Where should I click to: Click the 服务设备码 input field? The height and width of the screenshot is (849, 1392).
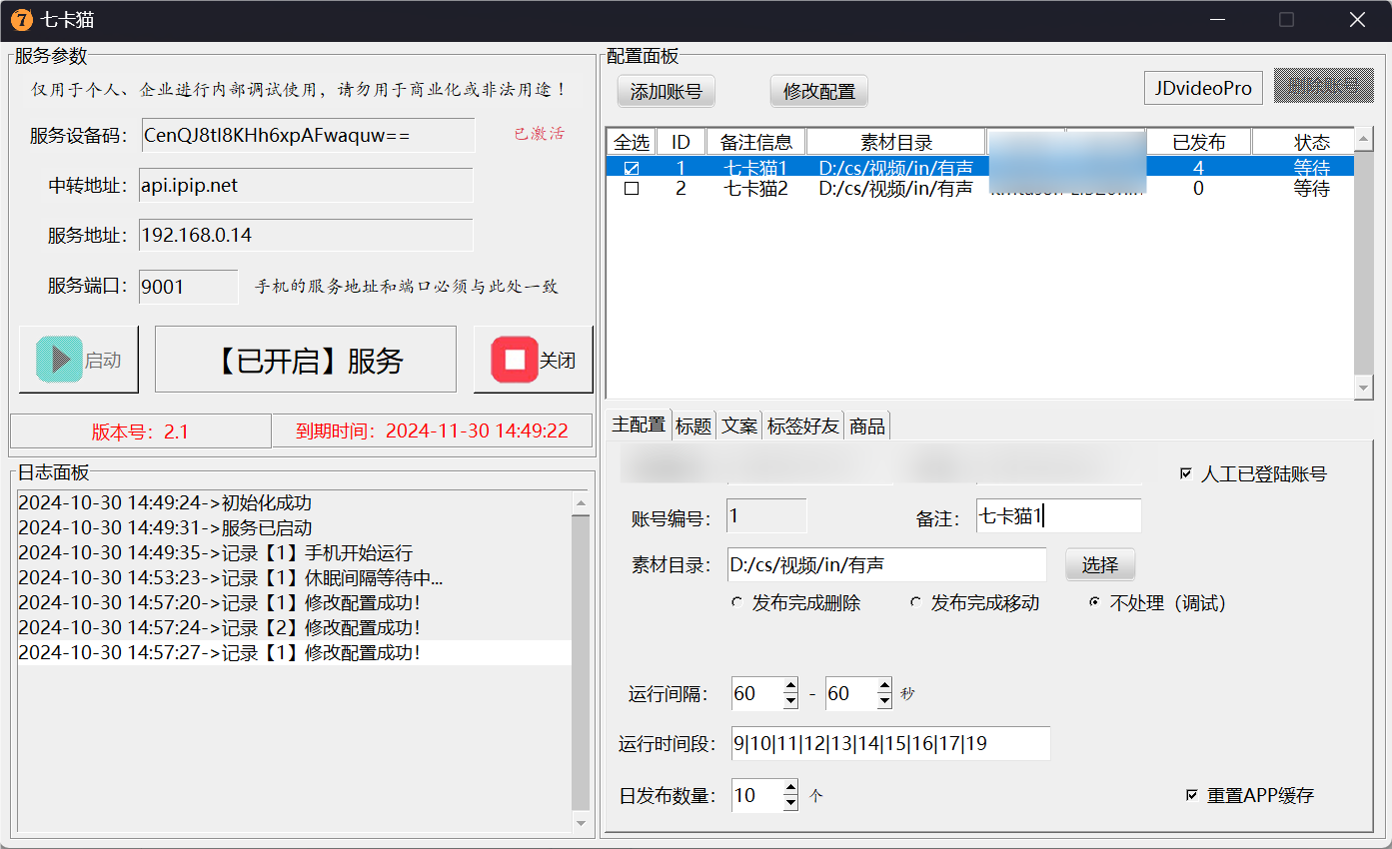pos(307,135)
